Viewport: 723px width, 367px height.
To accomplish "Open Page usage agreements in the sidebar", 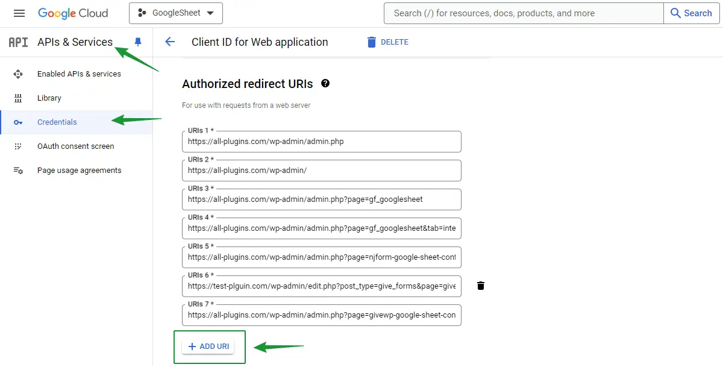I will click(79, 171).
